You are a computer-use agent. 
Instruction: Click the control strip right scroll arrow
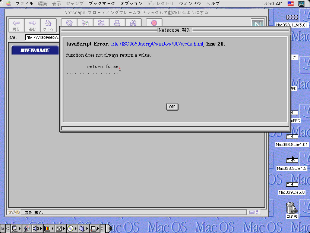(x=102, y=229)
